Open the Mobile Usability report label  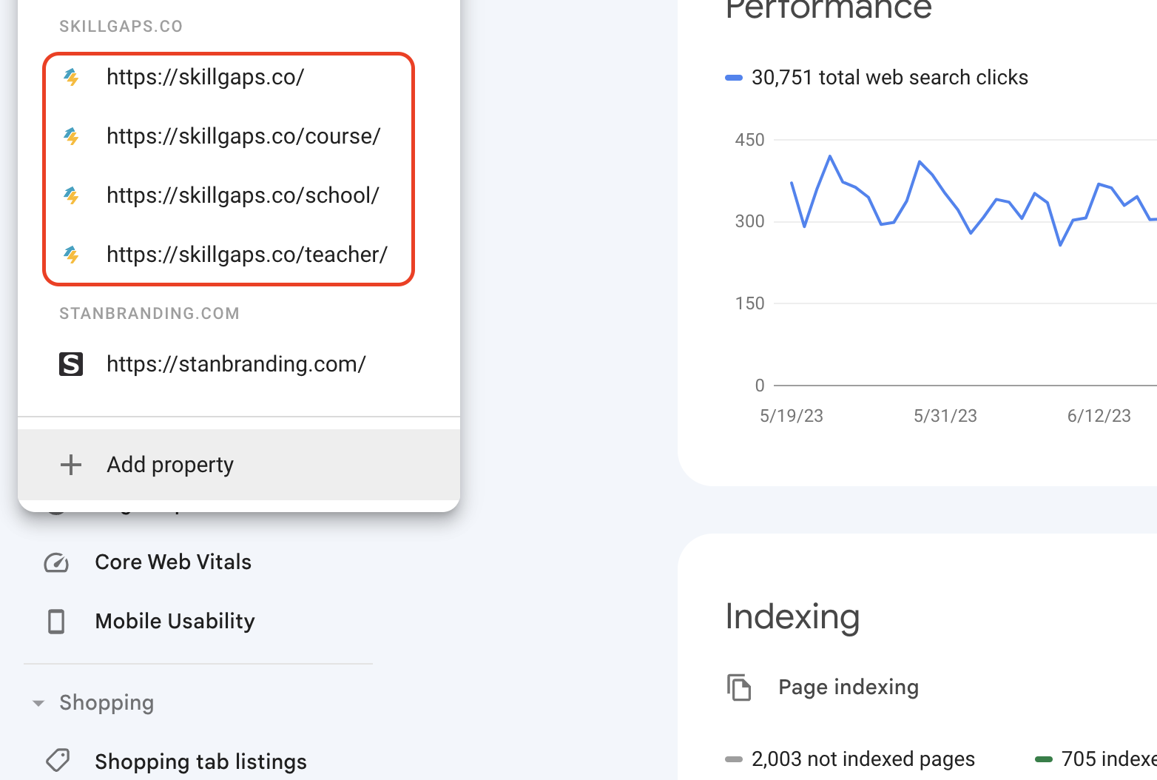click(175, 622)
